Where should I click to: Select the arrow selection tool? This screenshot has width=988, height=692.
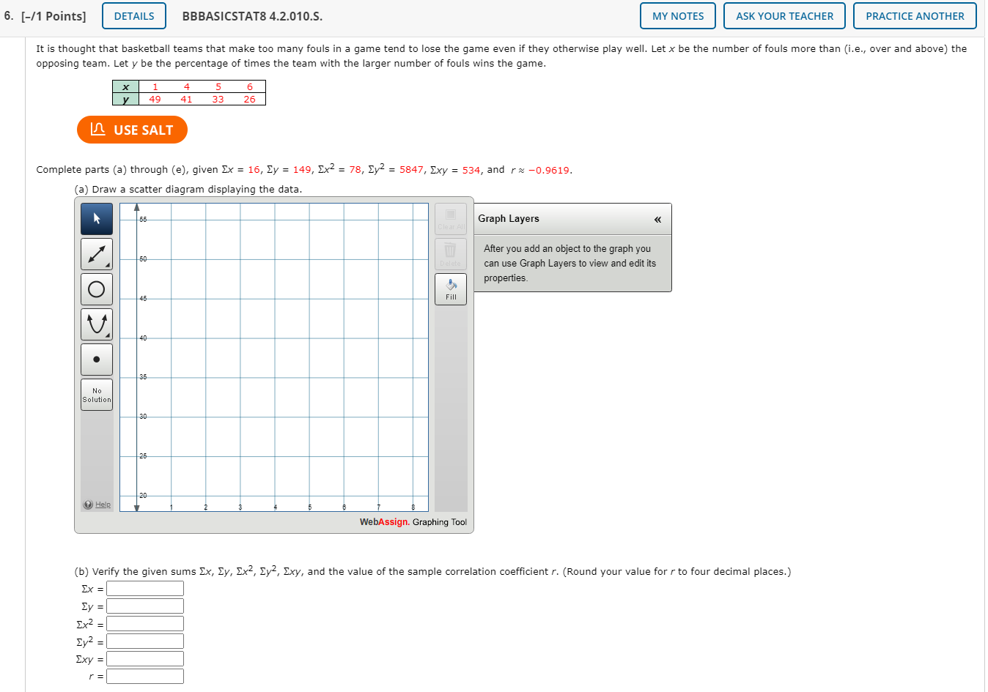(96, 218)
